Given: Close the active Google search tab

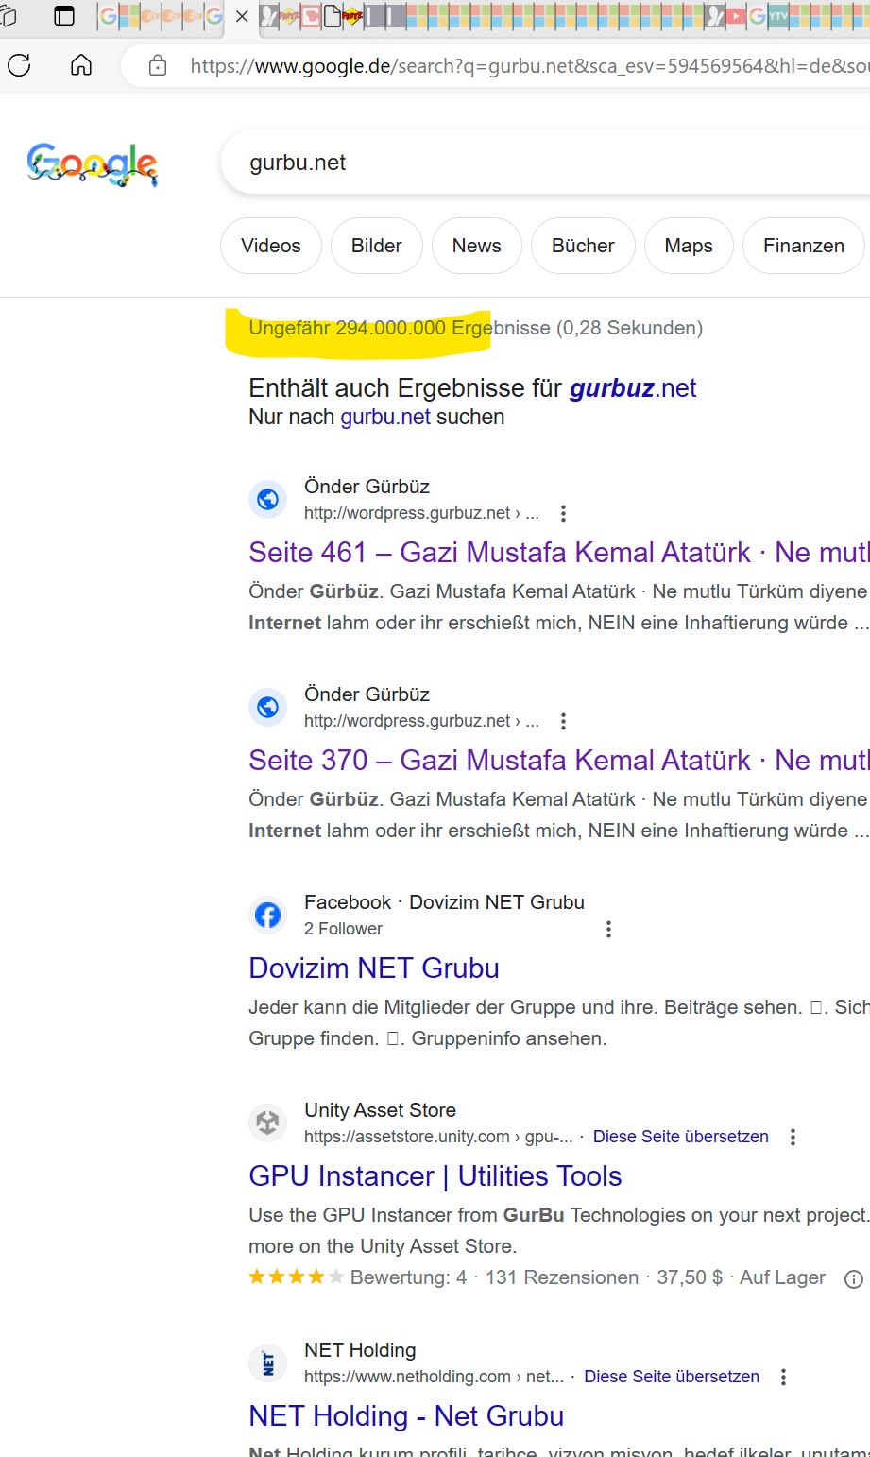Looking at the screenshot, I should (x=242, y=16).
